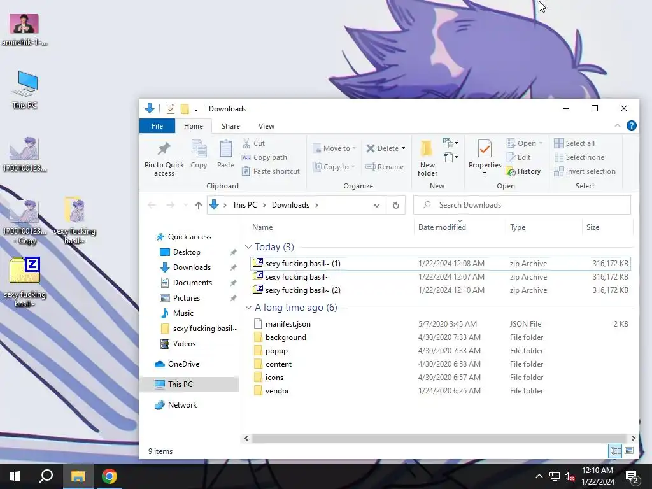Open Music in navigation pane
The height and width of the screenshot is (489, 652).
point(183,313)
